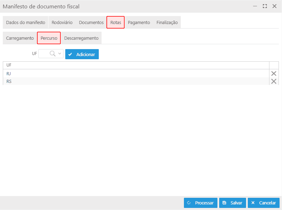Click the Processar button
This screenshot has width=282, height=210.
tap(201, 203)
